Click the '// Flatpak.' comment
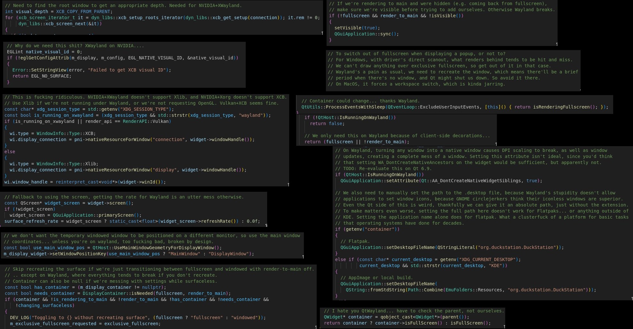This screenshot has width=633, height=329. pyautogui.click(x=355, y=241)
